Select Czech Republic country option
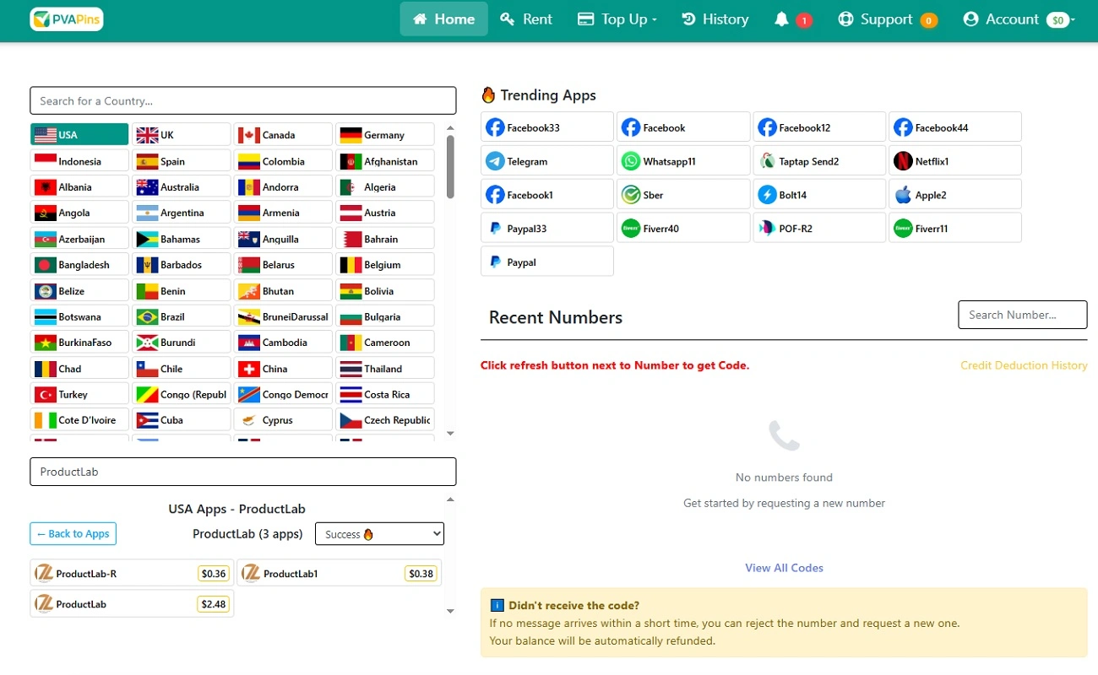Image resolution: width=1098 pixels, height=675 pixels. tap(385, 420)
